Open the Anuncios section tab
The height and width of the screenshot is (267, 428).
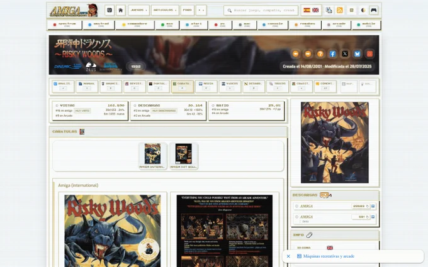tap(111, 86)
